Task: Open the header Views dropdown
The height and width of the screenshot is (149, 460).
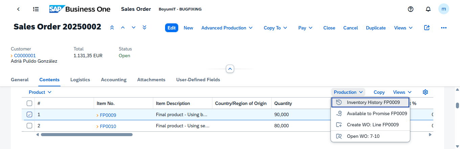Action: point(403,28)
